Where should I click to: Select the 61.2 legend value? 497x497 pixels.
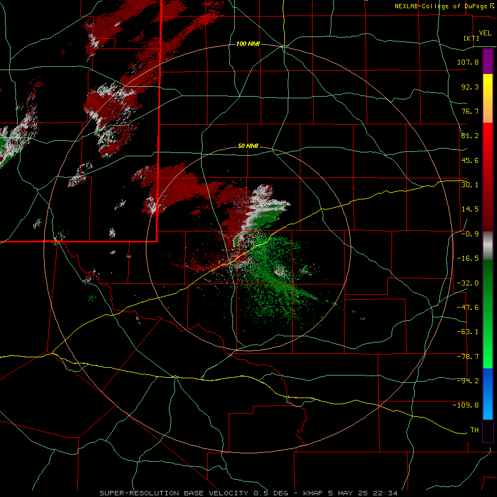tap(470, 136)
